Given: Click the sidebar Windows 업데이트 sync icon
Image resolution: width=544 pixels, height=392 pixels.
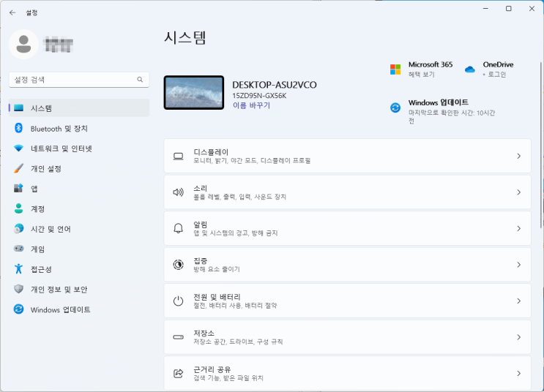Looking at the screenshot, I should 19,309.
